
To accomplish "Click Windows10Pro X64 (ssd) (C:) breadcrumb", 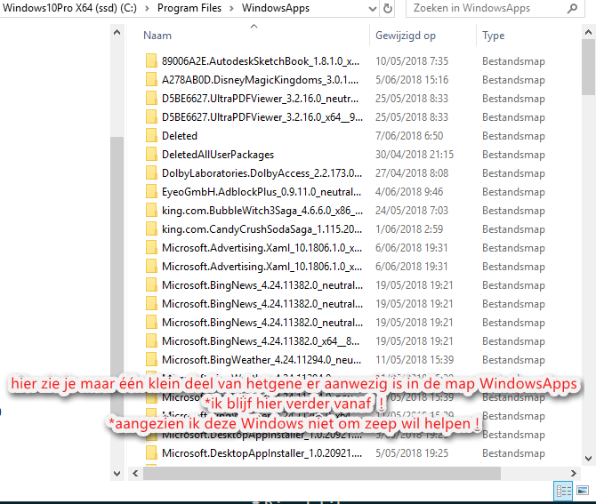I will tap(69, 8).
